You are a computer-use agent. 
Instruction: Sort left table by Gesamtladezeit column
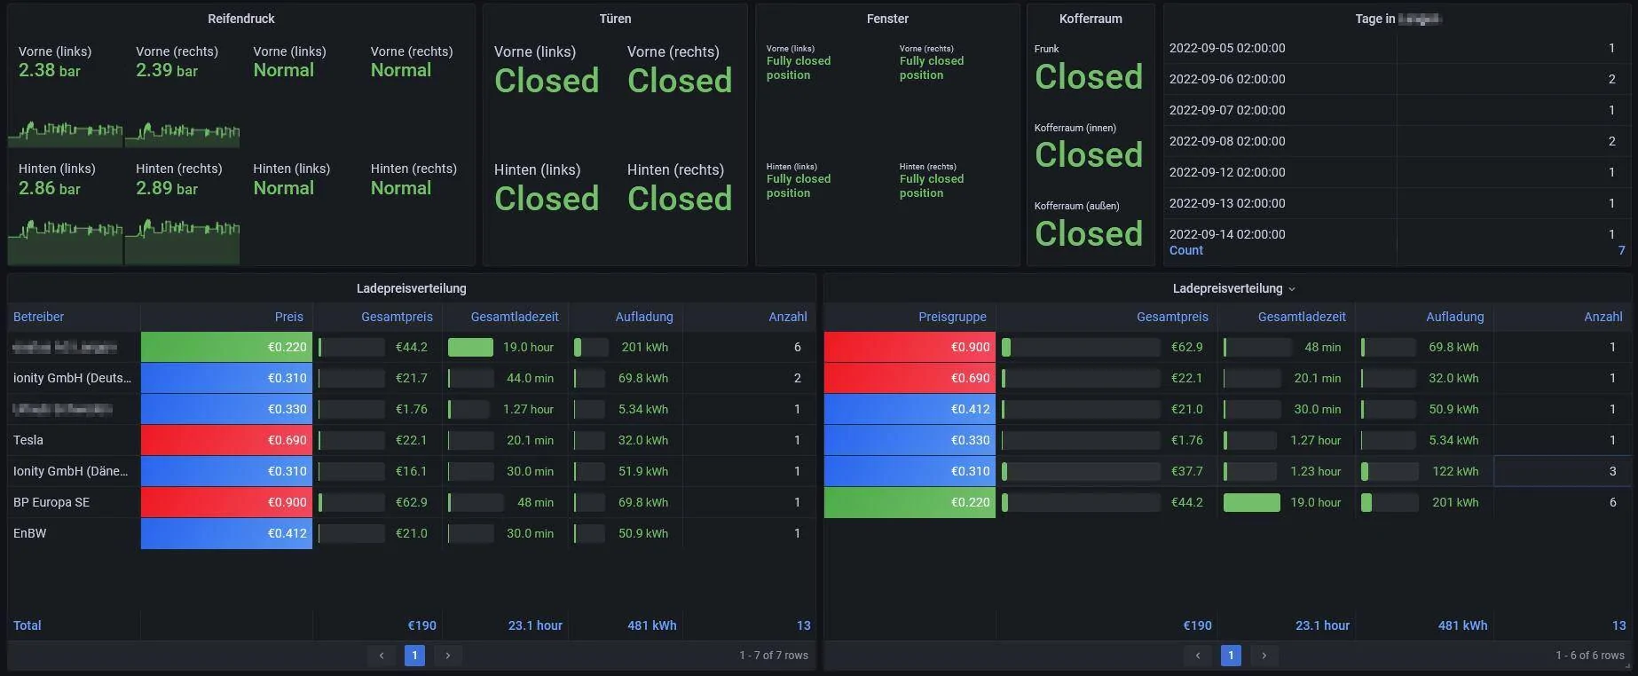tap(515, 317)
